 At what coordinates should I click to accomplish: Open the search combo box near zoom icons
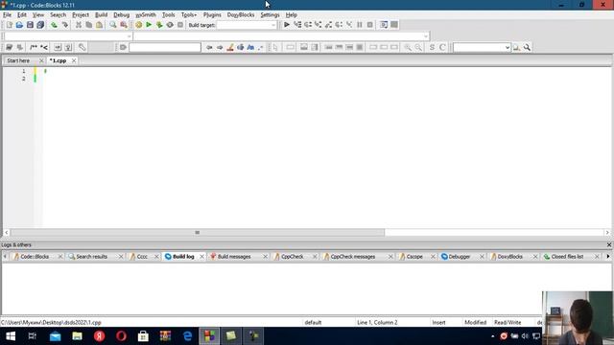pos(482,47)
